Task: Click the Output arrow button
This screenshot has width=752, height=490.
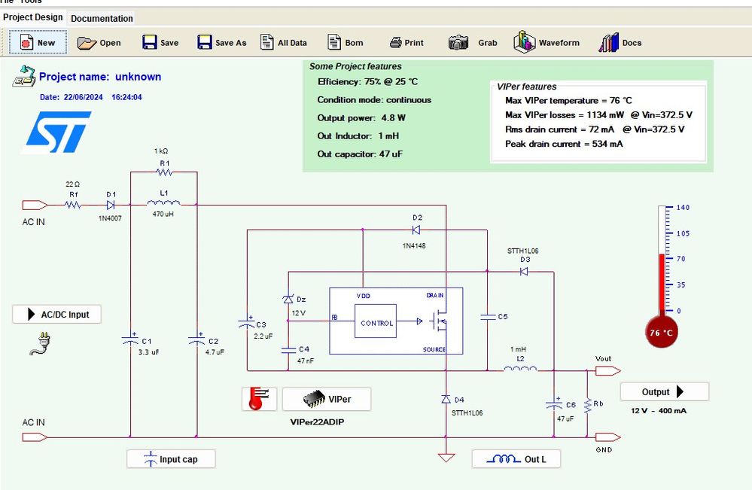Action: [x=664, y=391]
